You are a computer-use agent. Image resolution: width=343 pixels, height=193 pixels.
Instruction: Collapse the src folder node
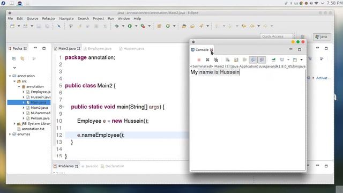pyautogui.click(x=14, y=81)
